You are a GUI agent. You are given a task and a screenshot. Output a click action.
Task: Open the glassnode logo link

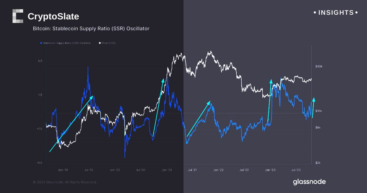(x=309, y=182)
